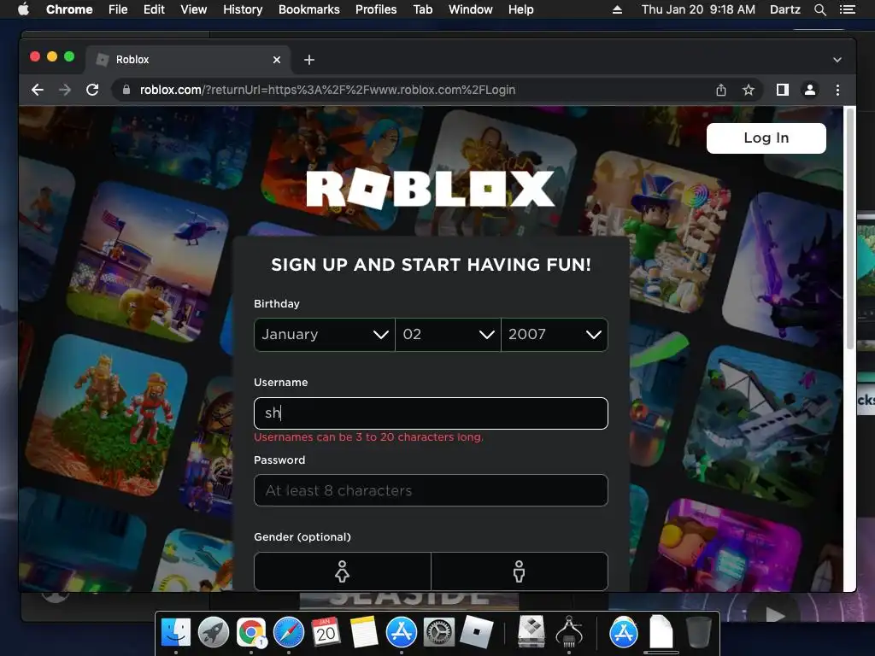Open Notes icon in the Dock
Image resolution: width=875 pixels, height=656 pixels.
(364, 633)
